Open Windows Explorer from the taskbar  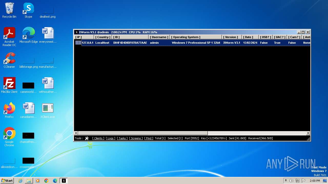29,181
